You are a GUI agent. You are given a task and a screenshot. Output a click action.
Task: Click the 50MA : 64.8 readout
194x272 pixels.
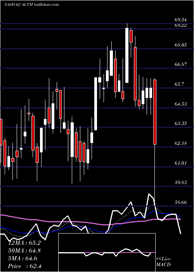[x=24, y=251]
